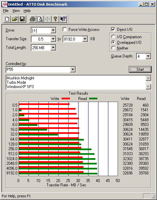157x200 pixels.
Task: Click scroll-up arrow of description box
Action: tap(148, 78)
